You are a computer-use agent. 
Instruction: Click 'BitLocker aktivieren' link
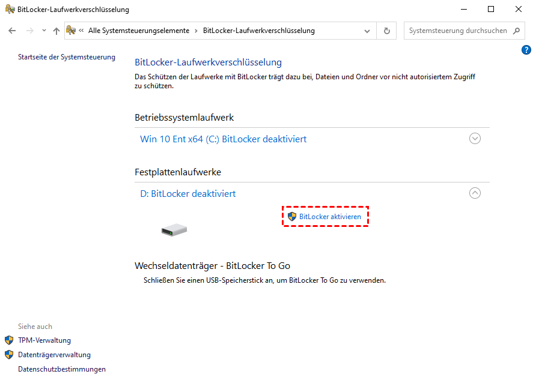coord(330,217)
